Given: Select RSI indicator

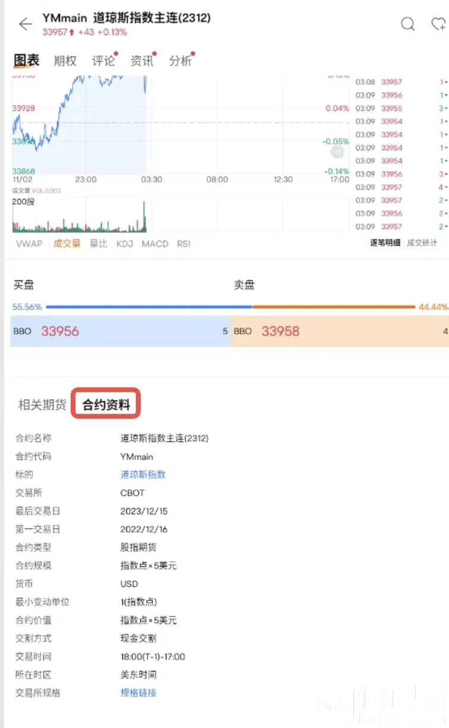Looking at the screenshot, I should [x=184, y=243].
